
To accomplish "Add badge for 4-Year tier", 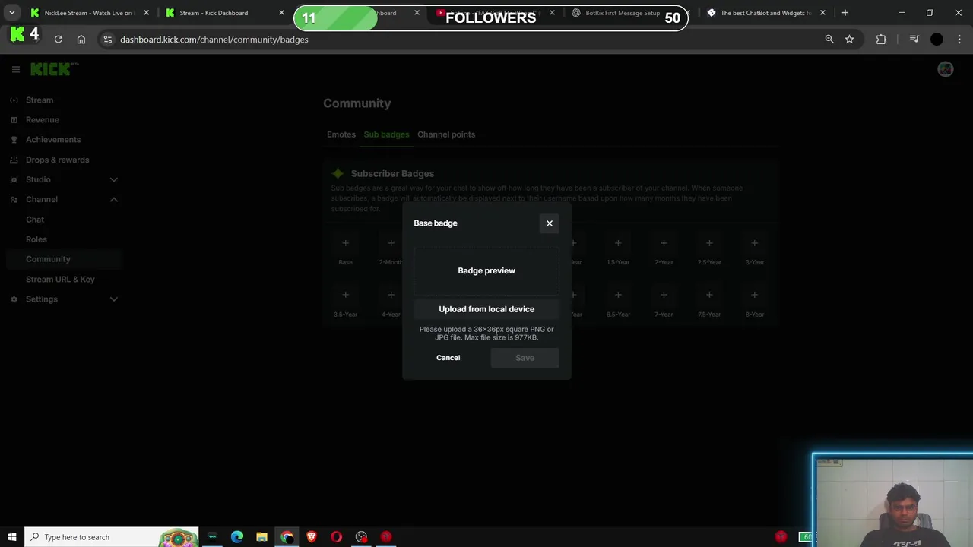I will click(391, 295).
